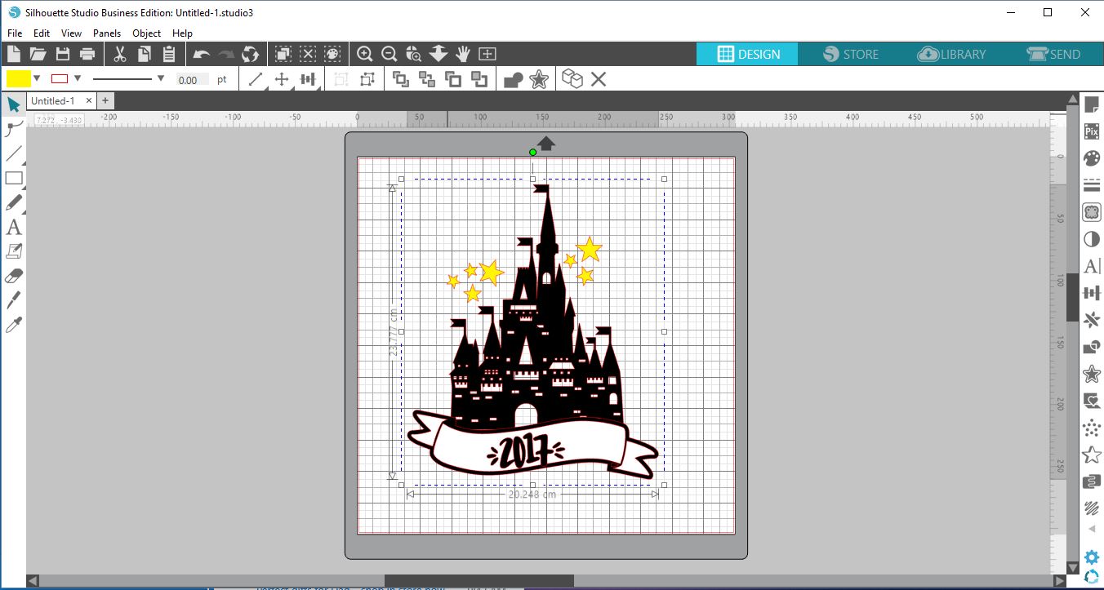The width and height of the screenshot is (1104, 590).
Task: Zoom out of the canvas
Action: [x=390, y=54]
